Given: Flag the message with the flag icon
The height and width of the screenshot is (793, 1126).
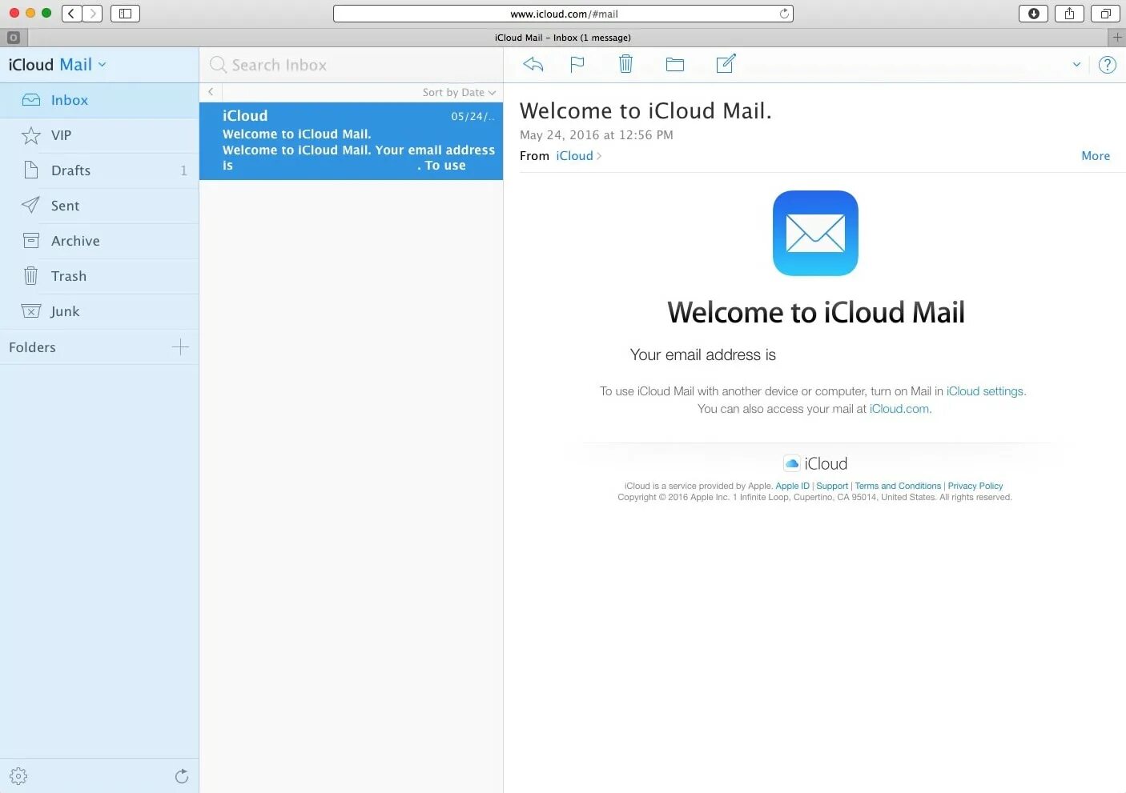Looking at the screenshot, I should coord(577,65).
